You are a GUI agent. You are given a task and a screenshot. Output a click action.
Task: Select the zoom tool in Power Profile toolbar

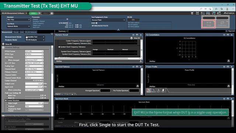[158, 90]
